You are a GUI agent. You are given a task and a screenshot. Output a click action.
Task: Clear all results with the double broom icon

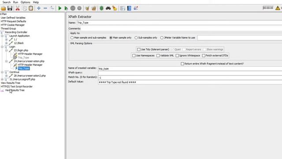click(94, 8)
